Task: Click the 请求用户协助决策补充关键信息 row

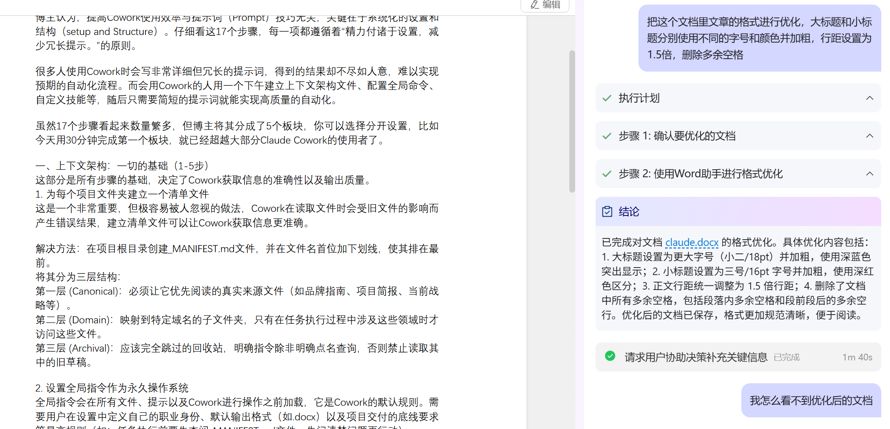Action: (696, 357)
